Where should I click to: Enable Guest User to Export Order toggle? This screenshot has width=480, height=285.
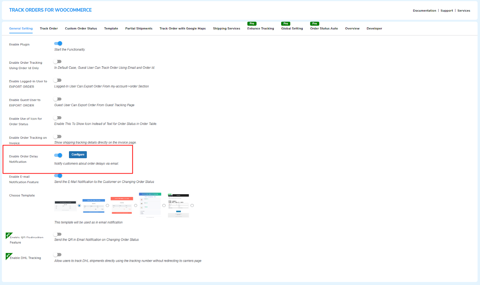tap(58, 99)
